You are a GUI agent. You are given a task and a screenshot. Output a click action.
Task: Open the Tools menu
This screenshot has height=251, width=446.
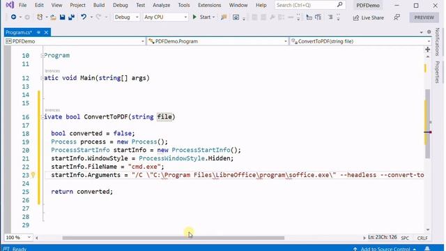coord(184,5)
